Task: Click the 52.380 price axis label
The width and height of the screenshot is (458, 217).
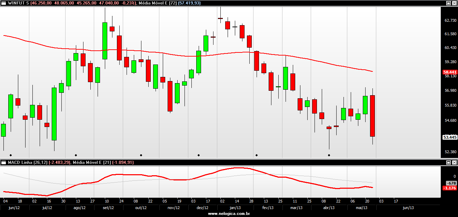Action: (x=450, y=152)
